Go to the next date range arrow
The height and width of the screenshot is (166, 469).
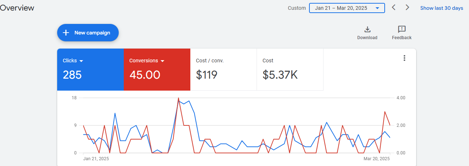[407, 8]
